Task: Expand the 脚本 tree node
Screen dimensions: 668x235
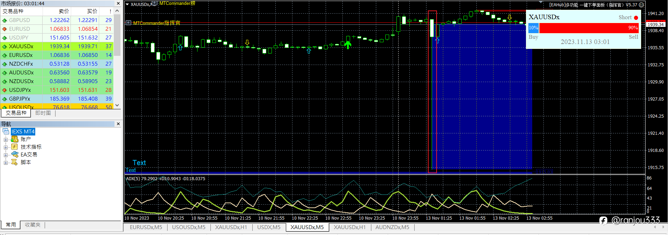Action: (x=6, y=162)
